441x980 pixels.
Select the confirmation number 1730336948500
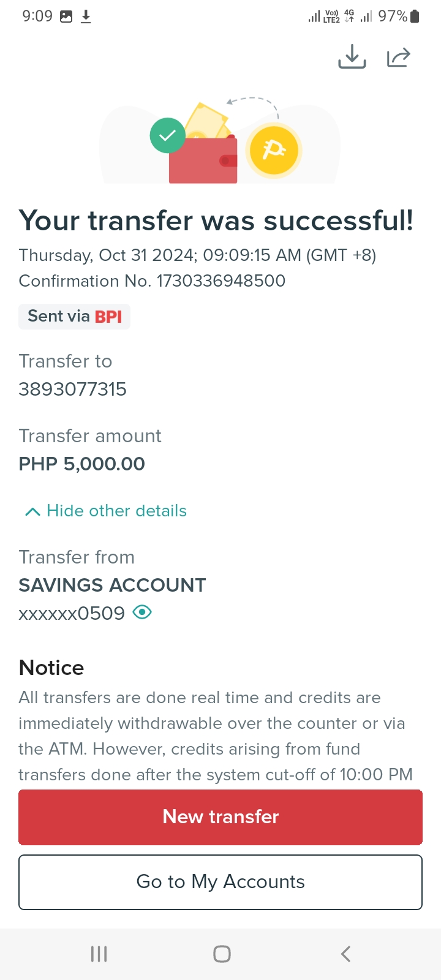point(221,281)
